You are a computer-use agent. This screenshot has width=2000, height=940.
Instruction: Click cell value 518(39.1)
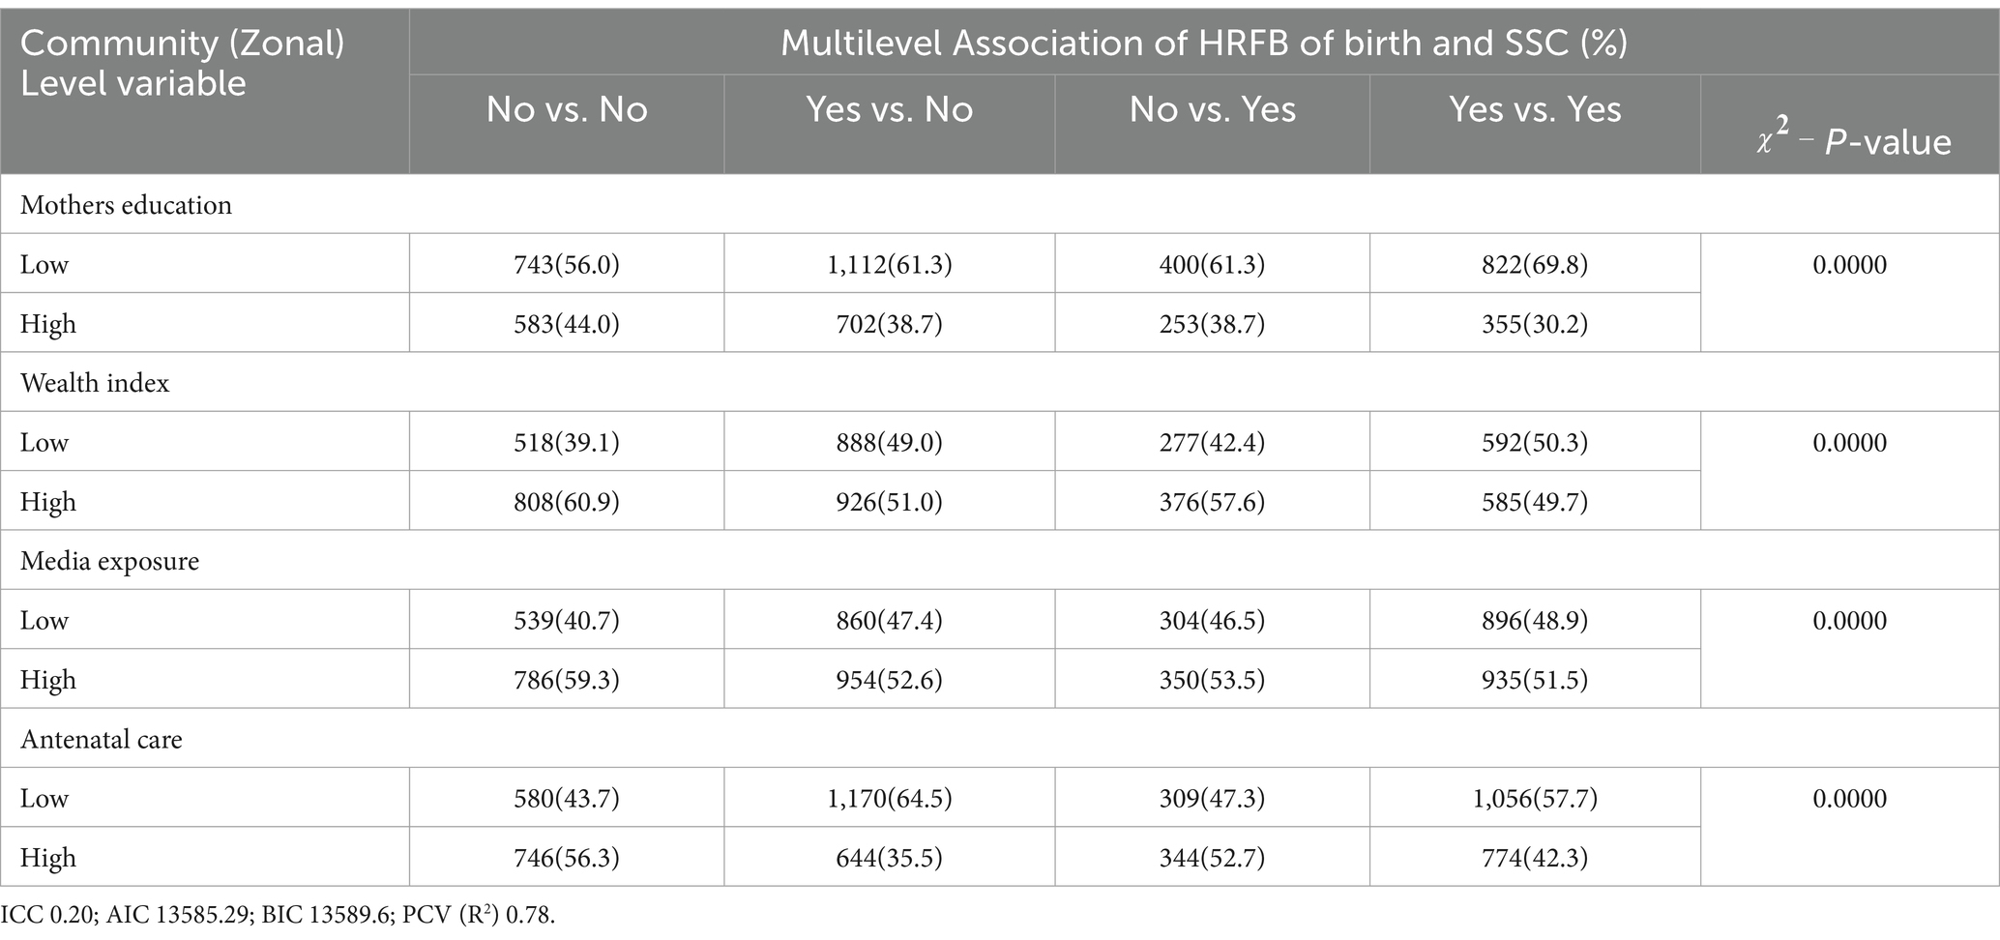tap(567, 443)
